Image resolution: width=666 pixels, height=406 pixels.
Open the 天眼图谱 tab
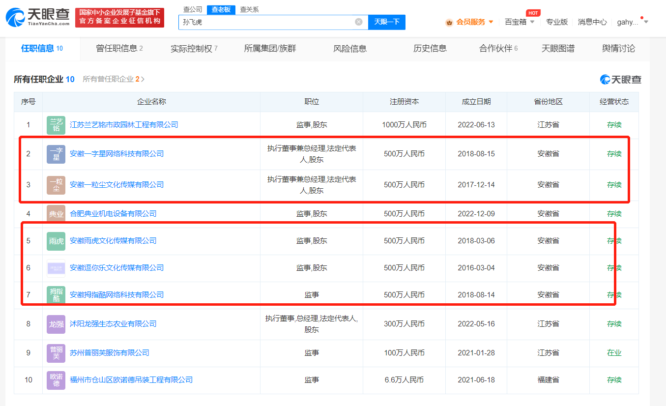[558, 48]
